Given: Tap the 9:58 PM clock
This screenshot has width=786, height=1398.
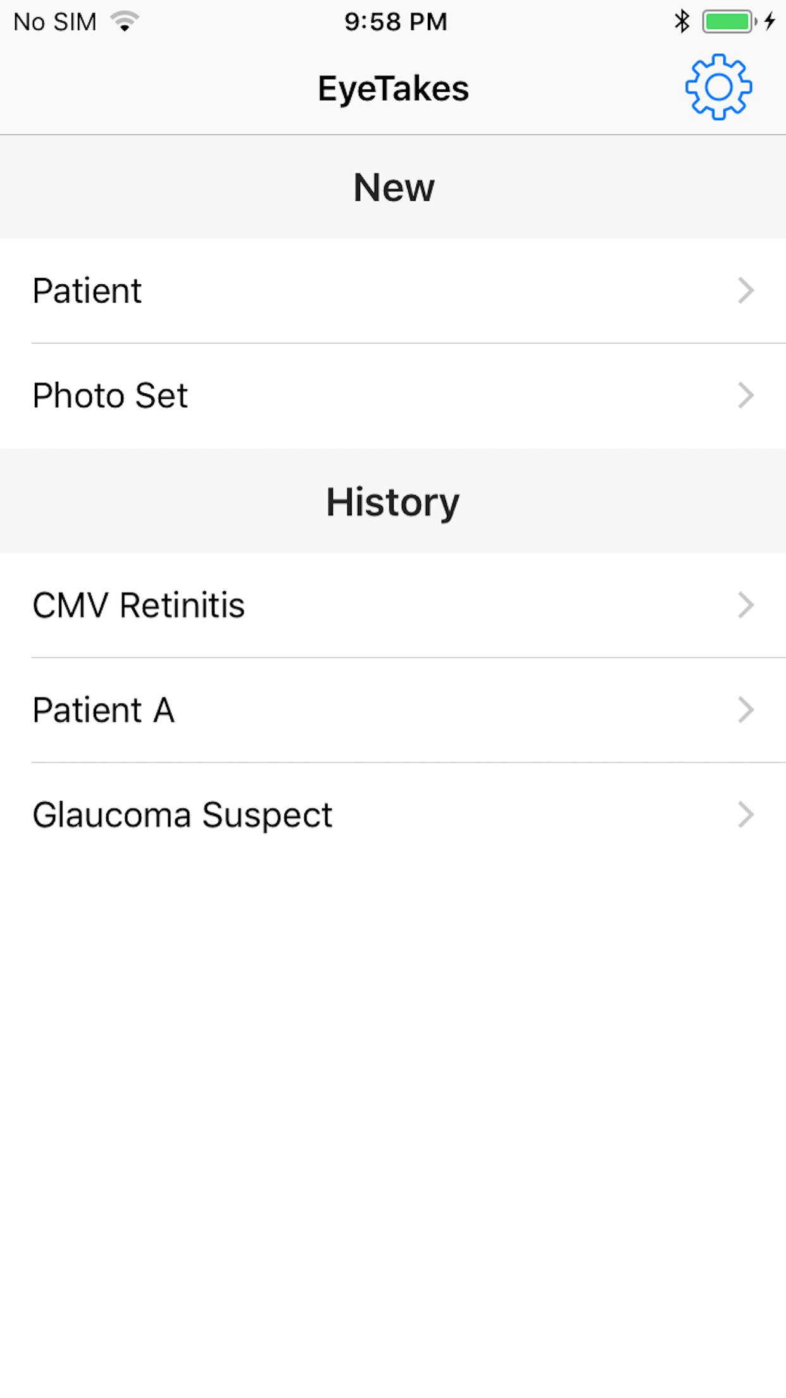Looking at the screenshot, I should click(396, 22).
